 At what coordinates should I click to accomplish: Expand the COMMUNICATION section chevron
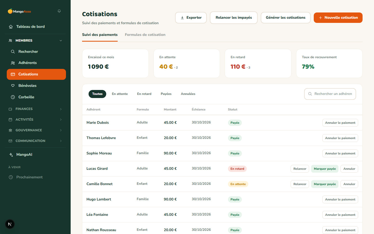(61, 141)
